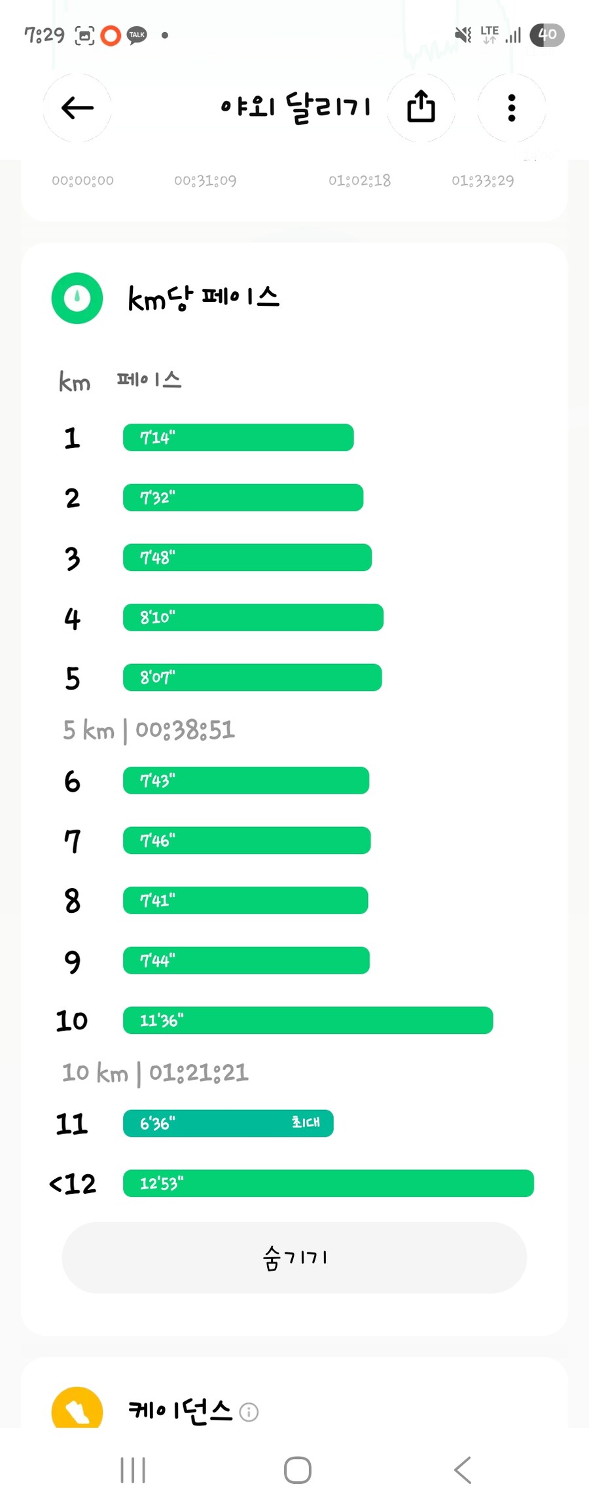This screenshot has width=589, height=1510.
Task: Select the km 4 pace bar 8'10"
Action: pos(253,617)
